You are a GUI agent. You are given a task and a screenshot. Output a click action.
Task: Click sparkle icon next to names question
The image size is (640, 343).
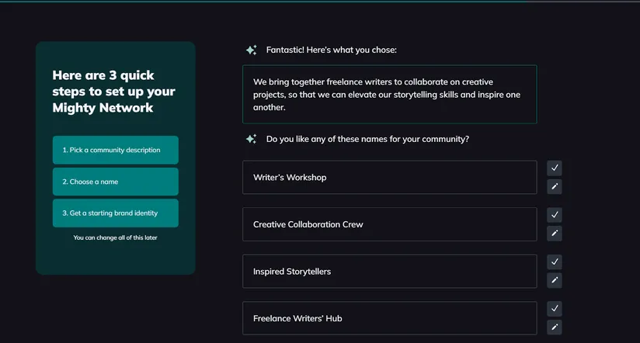(x=251, y=140)
